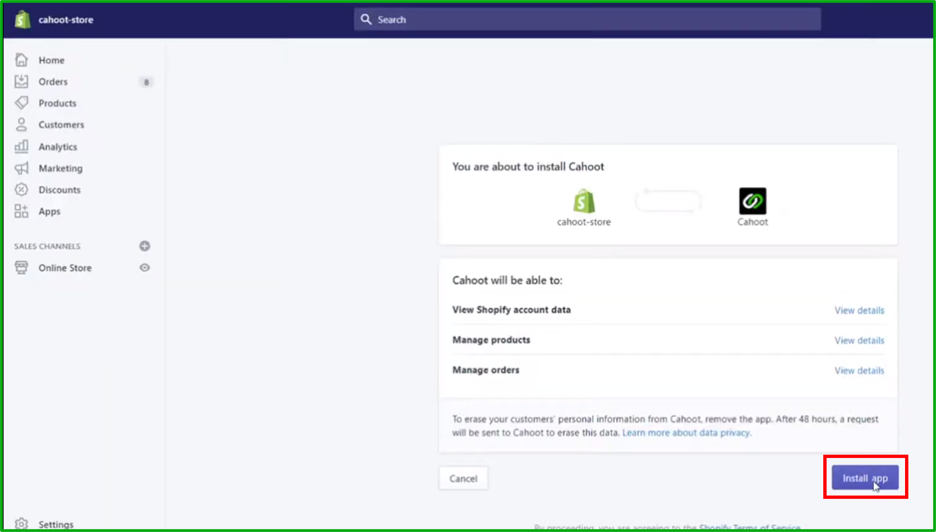
Task: Click the Customers person icon
Action: point(22,124)
